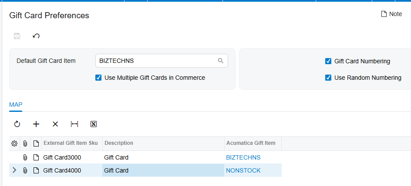Open the BIZTECHNS item link
Image resolution: width=411 pixels, height=186 pixels.
(x=243, y=157)
